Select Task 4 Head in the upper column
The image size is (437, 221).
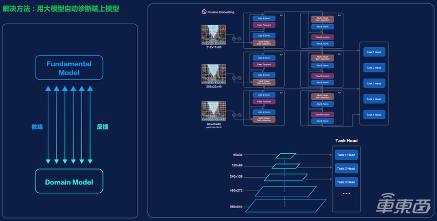(x=373, y=99)
